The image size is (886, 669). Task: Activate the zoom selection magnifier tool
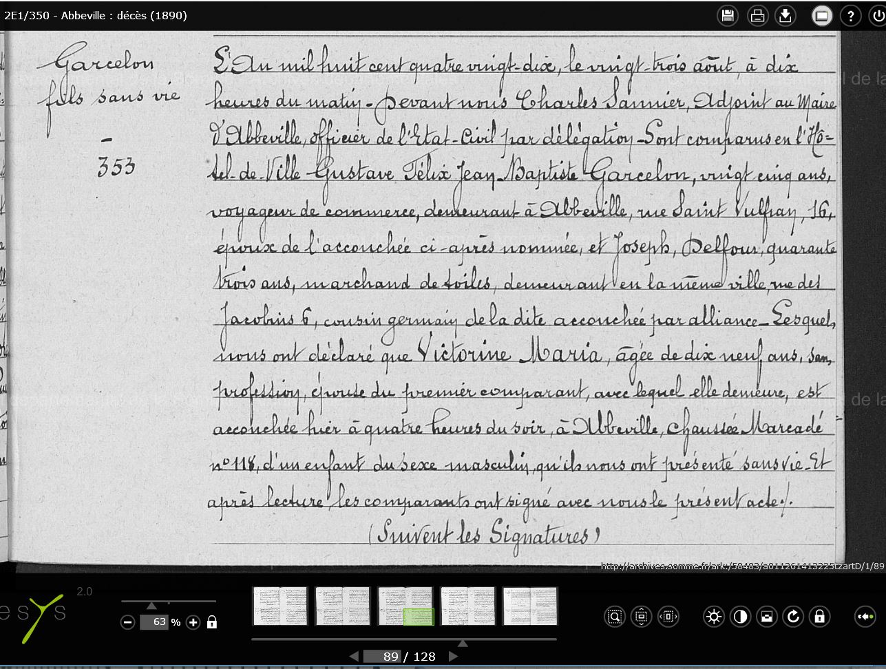pos(615,617)
